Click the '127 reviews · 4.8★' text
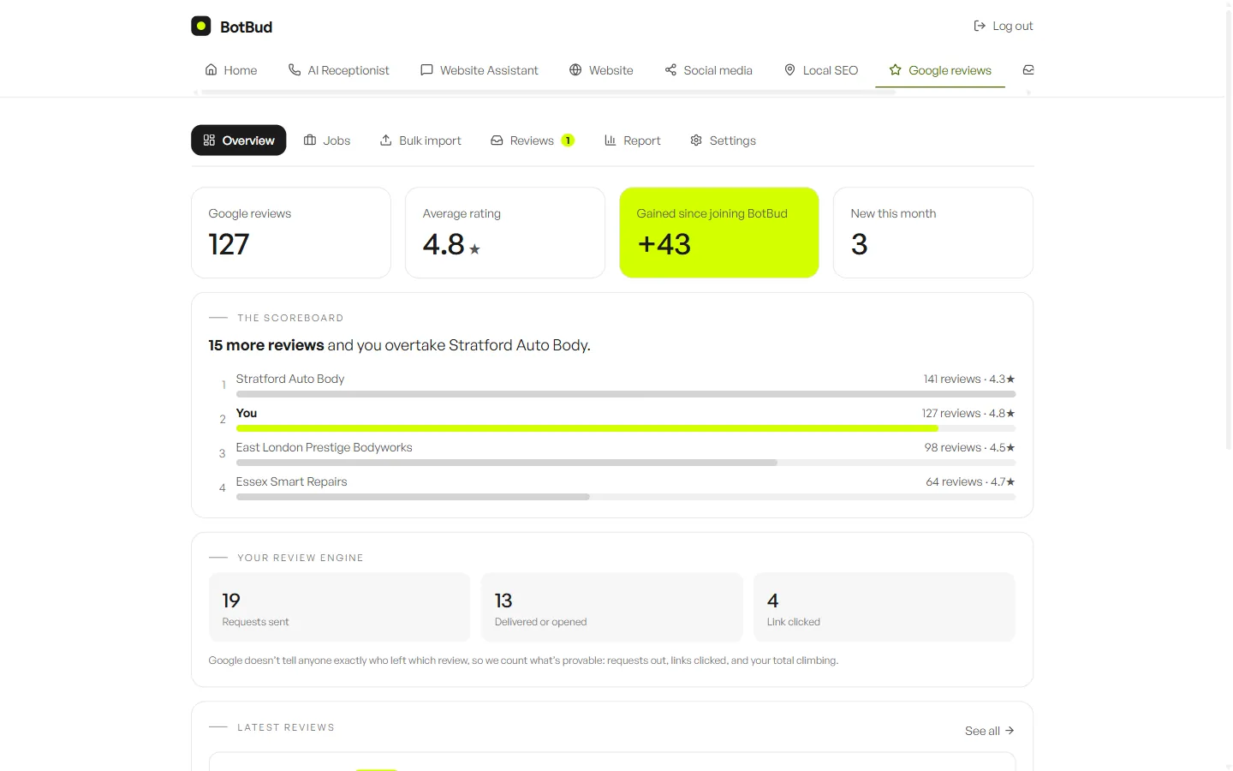1233x771 pixels. pos(968,413)
